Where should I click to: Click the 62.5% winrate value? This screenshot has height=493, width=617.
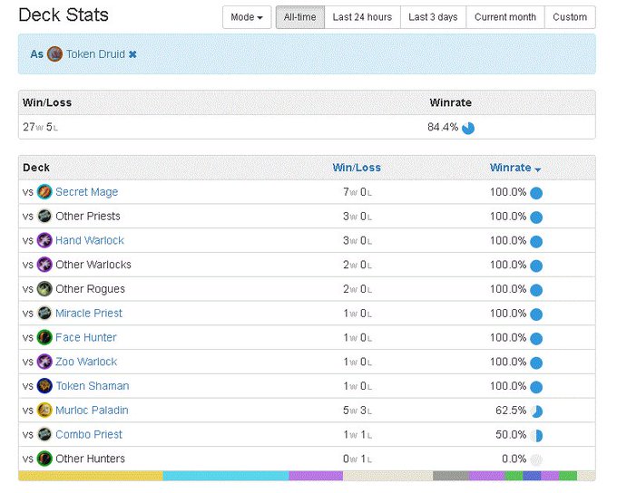point(511,411)
